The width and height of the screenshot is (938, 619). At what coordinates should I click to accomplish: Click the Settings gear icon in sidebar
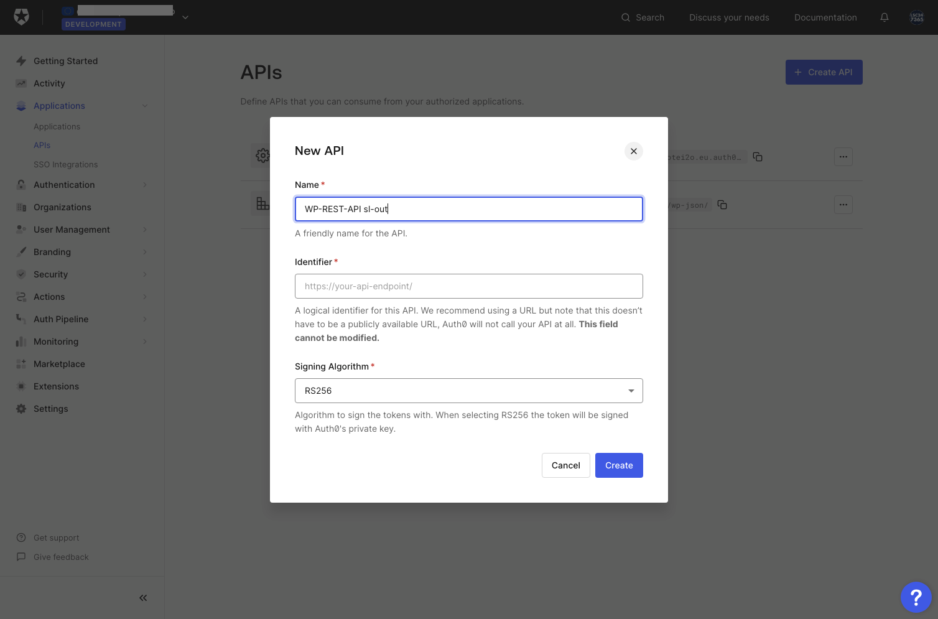tap(21, 409)
